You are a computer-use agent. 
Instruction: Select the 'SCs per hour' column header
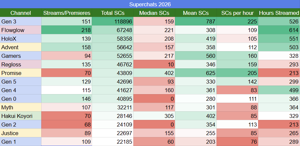click(237, 13)
